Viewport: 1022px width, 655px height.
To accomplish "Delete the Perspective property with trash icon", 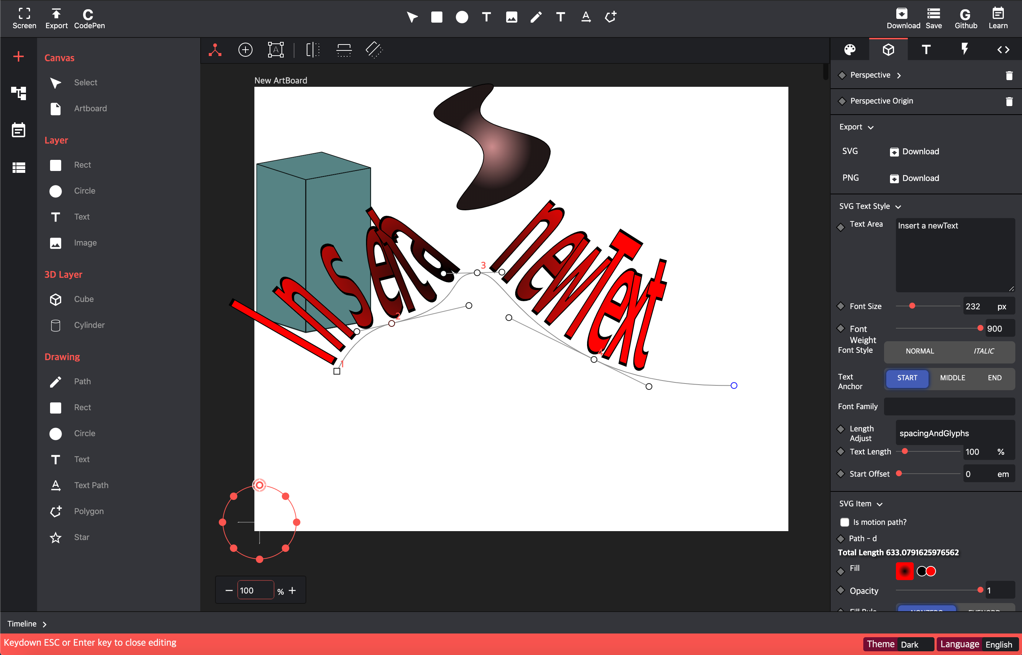I will [x=1009, y=75].
